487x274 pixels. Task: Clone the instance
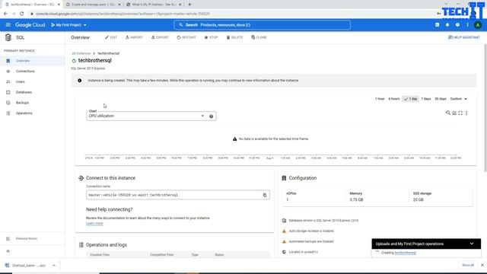(259, 37)
